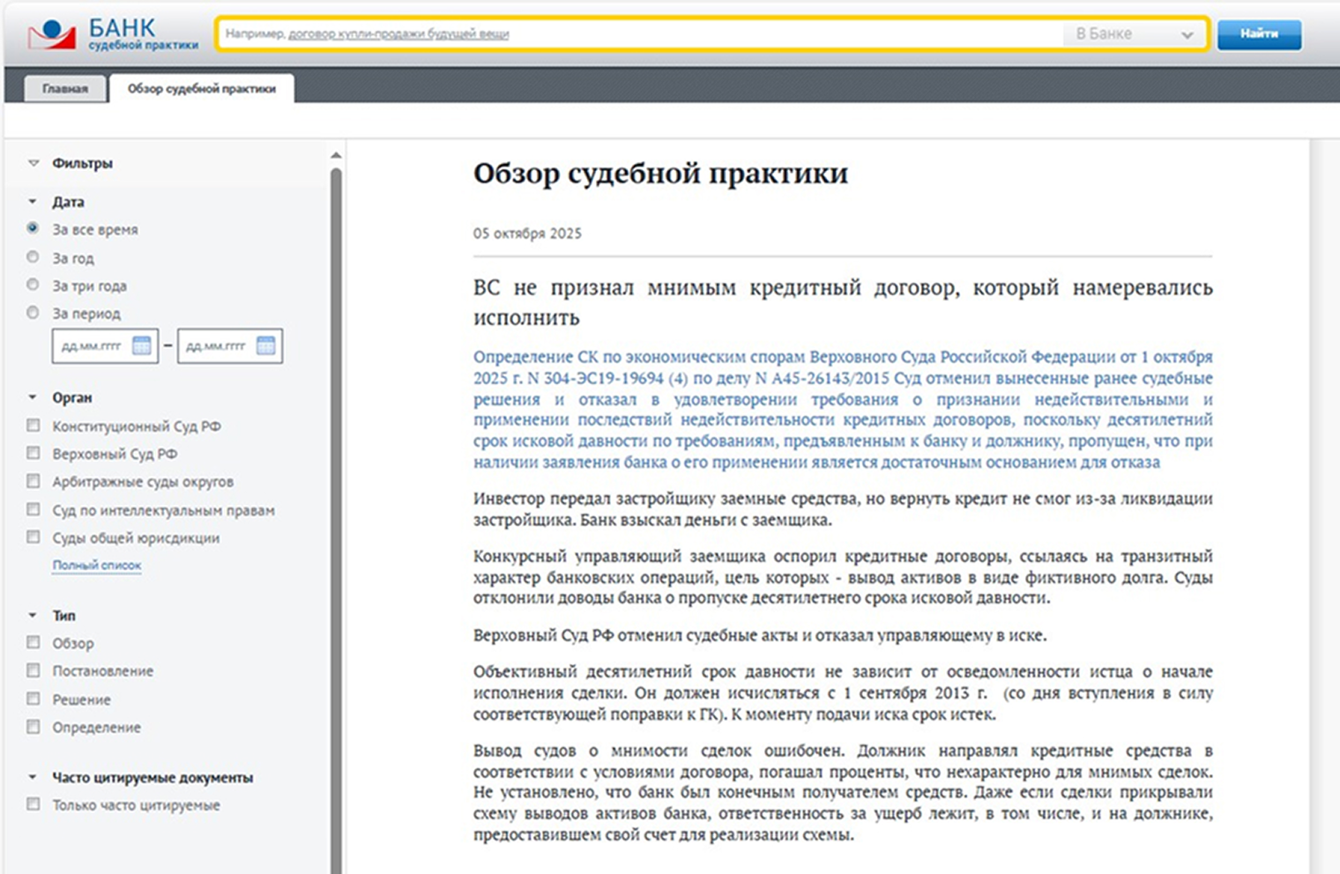Select the 'За три года' date option

pos(33,285)
